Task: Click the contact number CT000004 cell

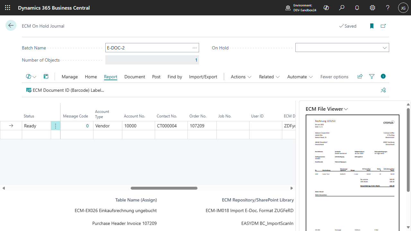Action: point(171,126)
